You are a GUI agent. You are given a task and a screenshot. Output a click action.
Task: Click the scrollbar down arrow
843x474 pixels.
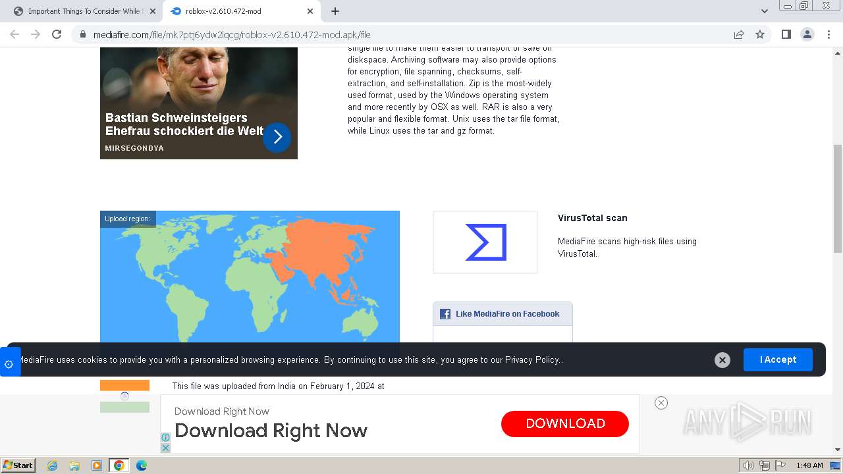pos(838,450)
